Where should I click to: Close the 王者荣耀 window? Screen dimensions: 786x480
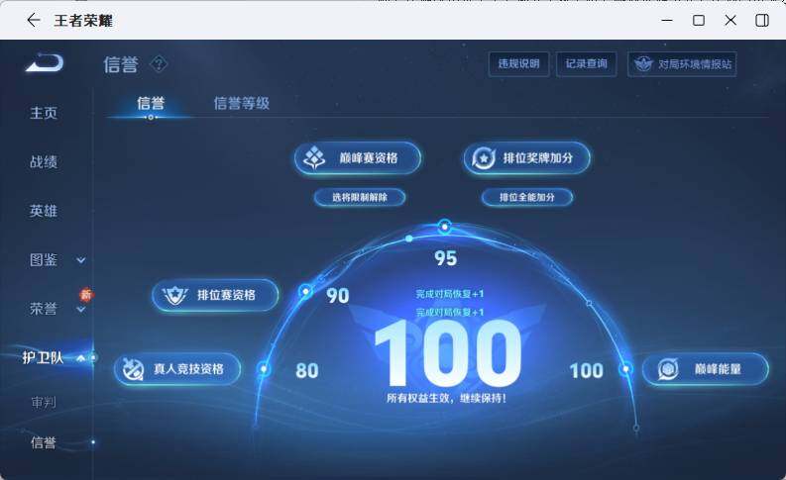click(730, 20)
